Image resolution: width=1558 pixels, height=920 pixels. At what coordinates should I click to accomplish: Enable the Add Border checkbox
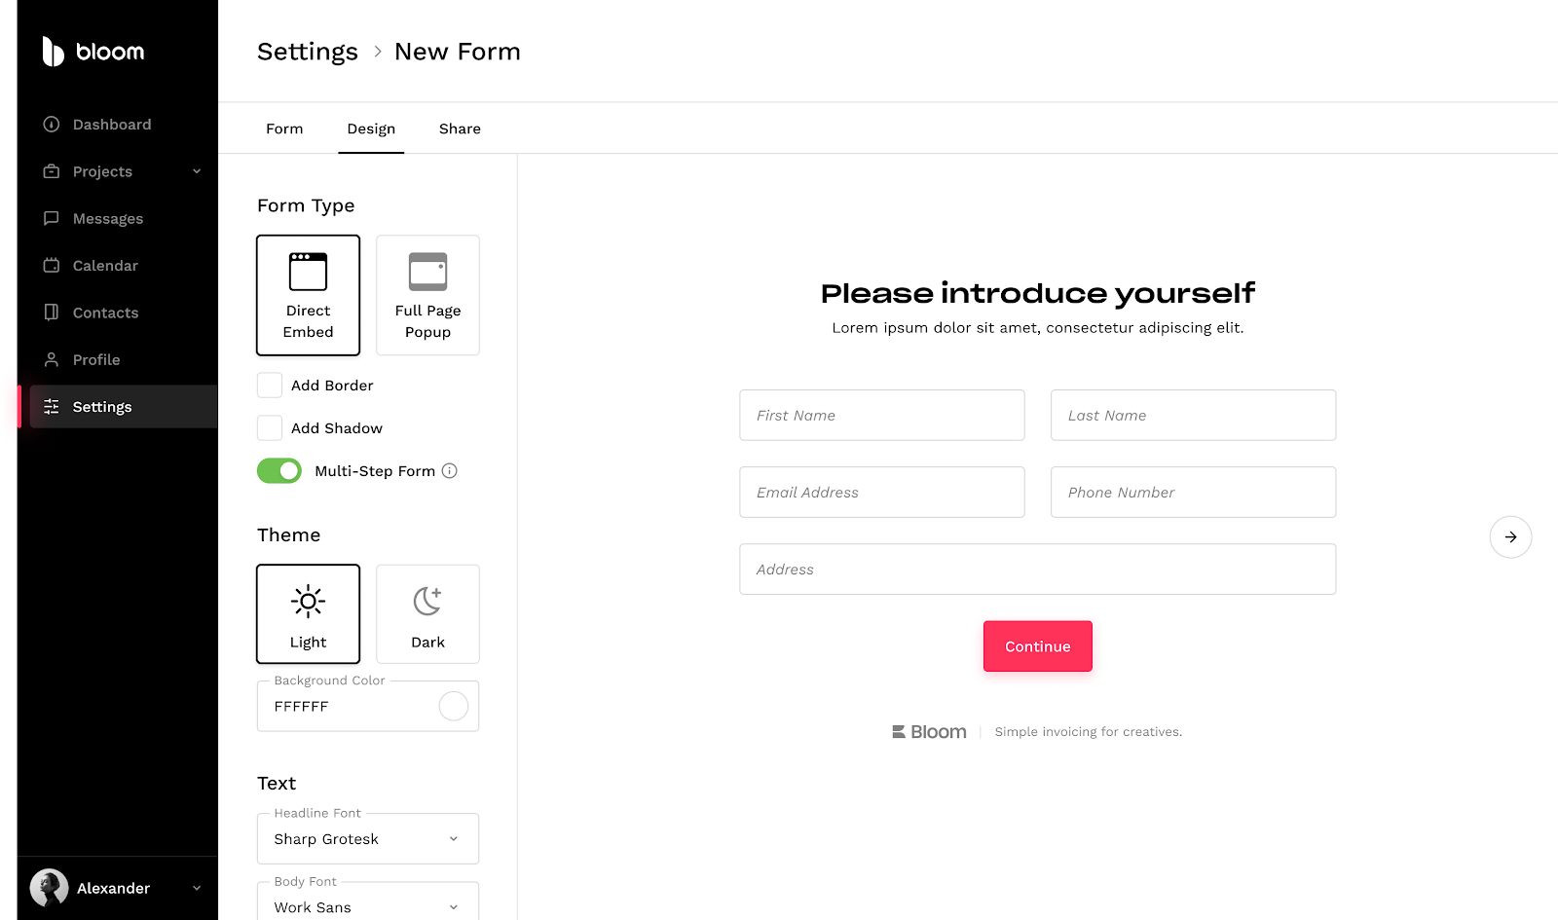(270, 386)
